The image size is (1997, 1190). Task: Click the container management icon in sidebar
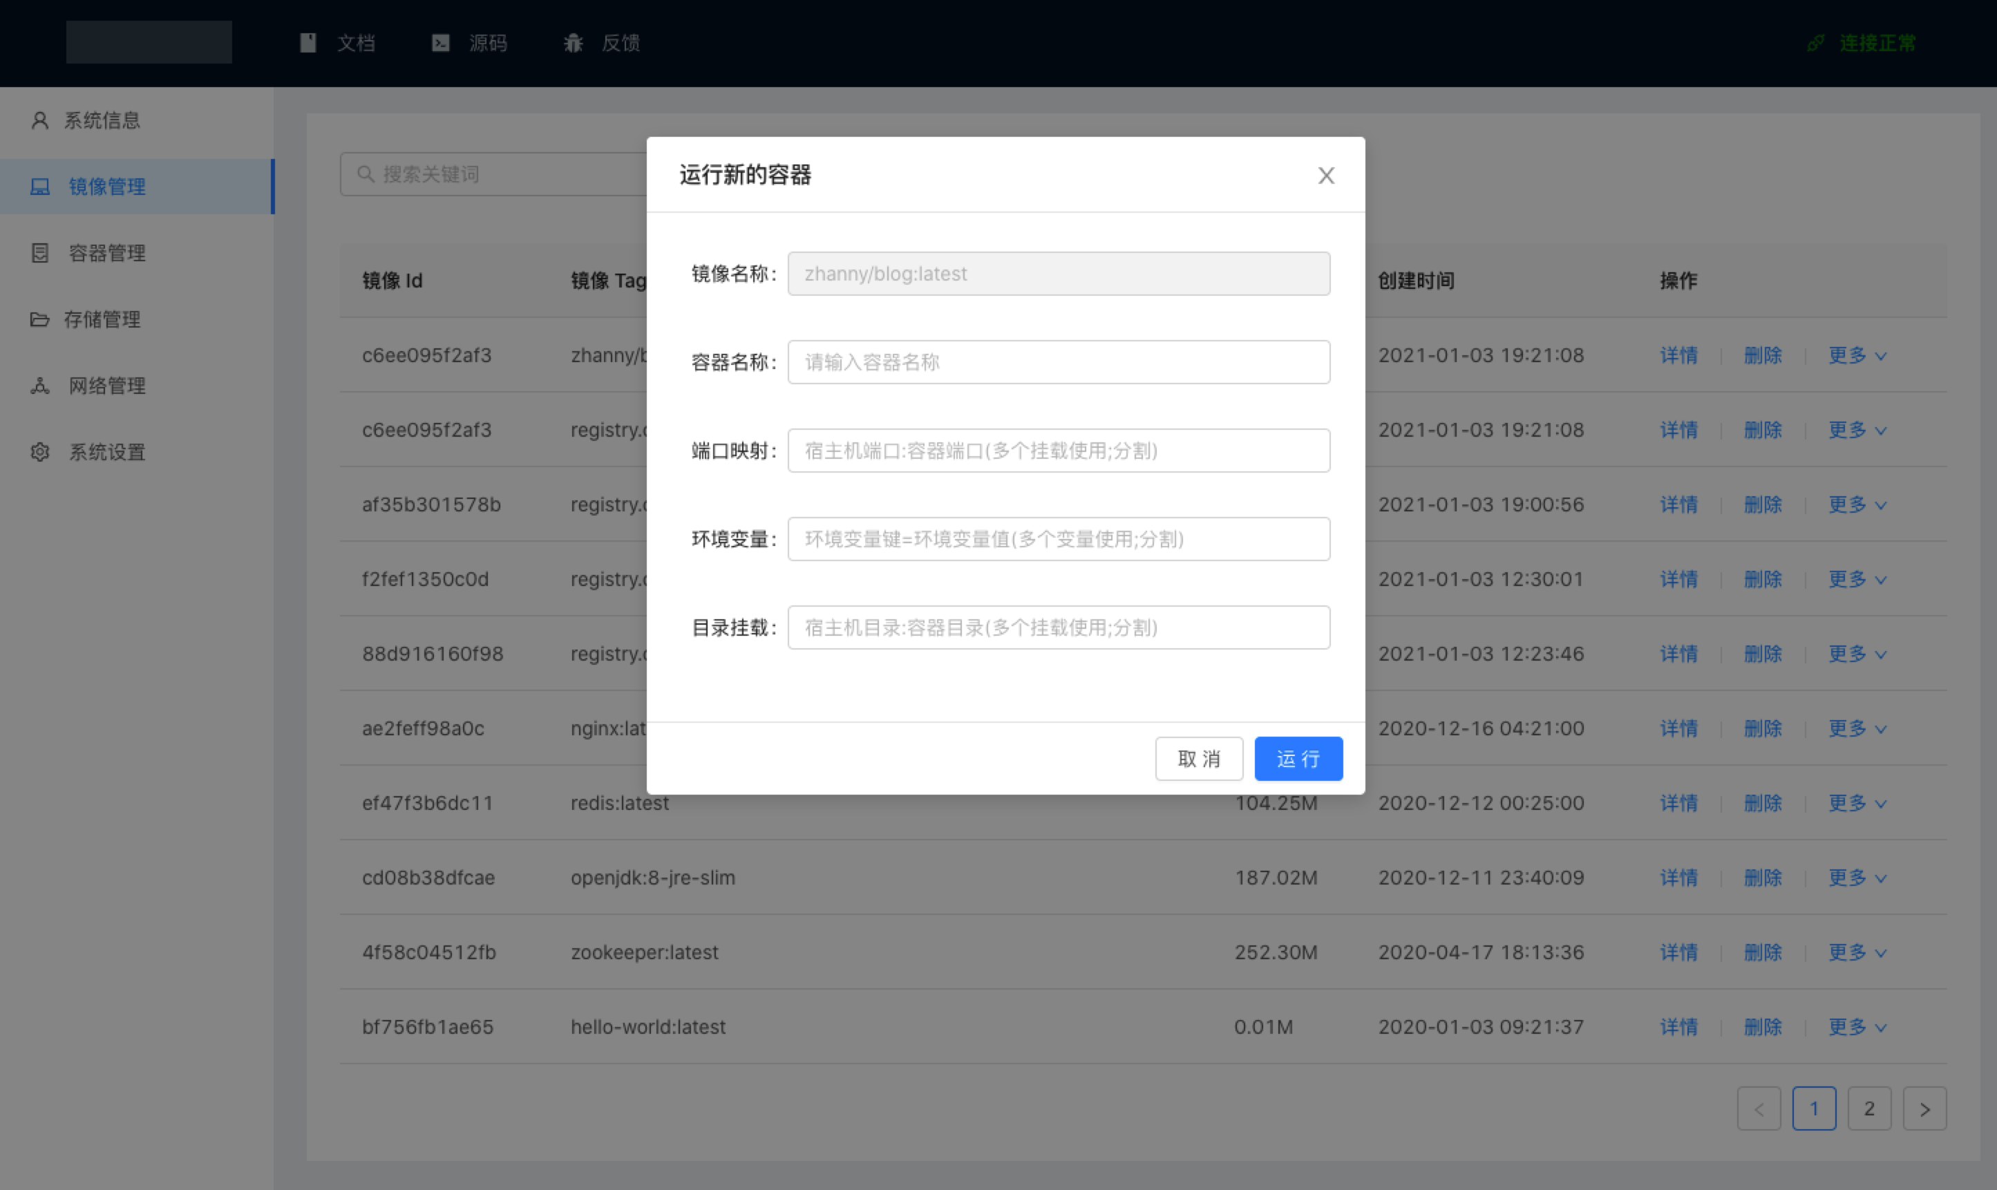click(39, 254)
